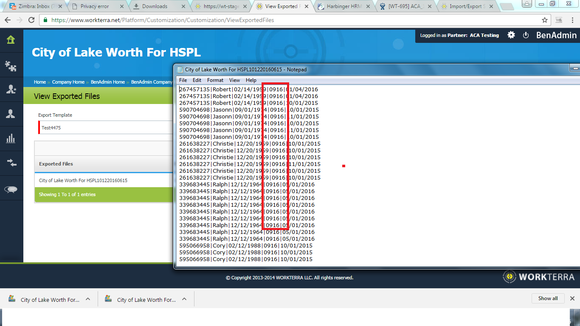Open the settings gear icon in header
The width and height of the screenshot is (580, 326).
pyautogui.click(x=511, y=35)
